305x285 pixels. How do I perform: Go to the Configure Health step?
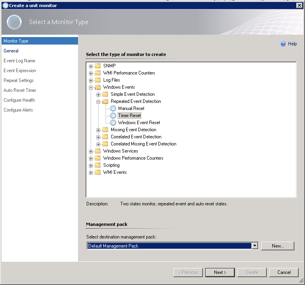coord(19,100)
